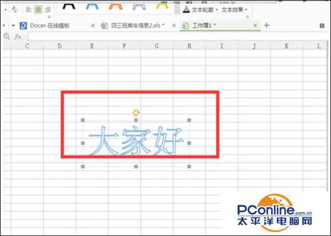Select column C header
Viewport: 331px width, 236px height.
pyautogui.click(x=27, y=46)
